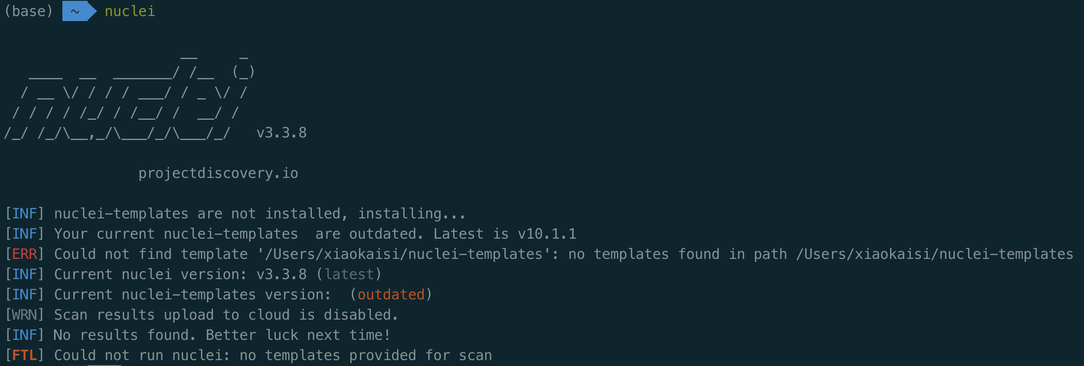Click the v3.3.8 version beside the logo
Viewport: 1084px width, 366px height.
point(282,133)
